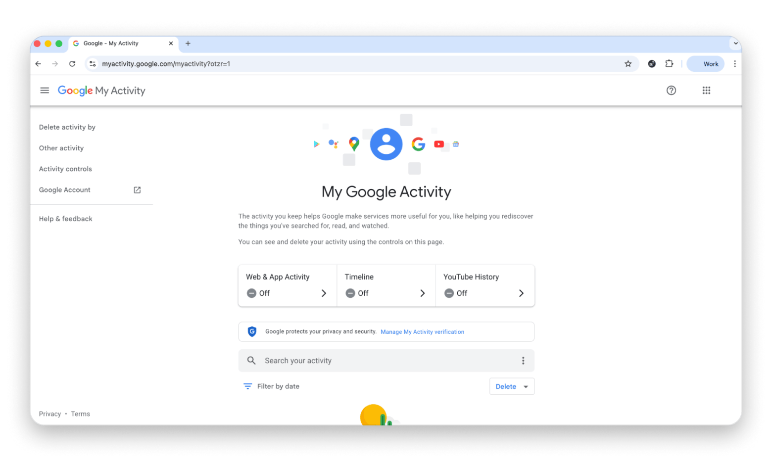This screenshot has height=465, width=772.
Task: Click the Google My Activity logo
Action: 101,91
